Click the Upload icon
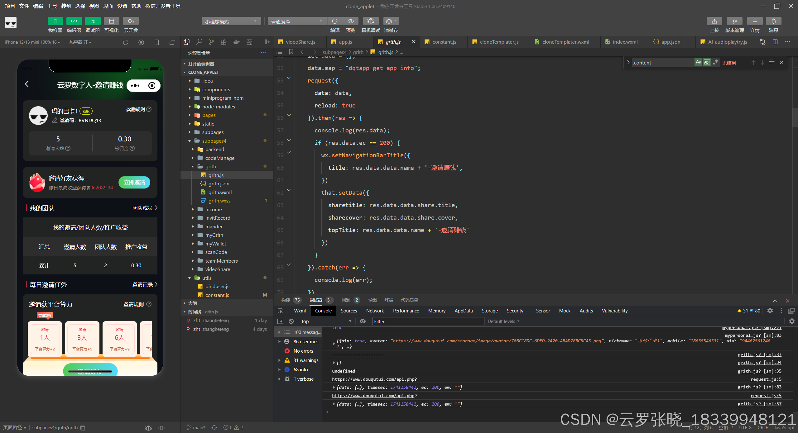 (x=714, y=21)
